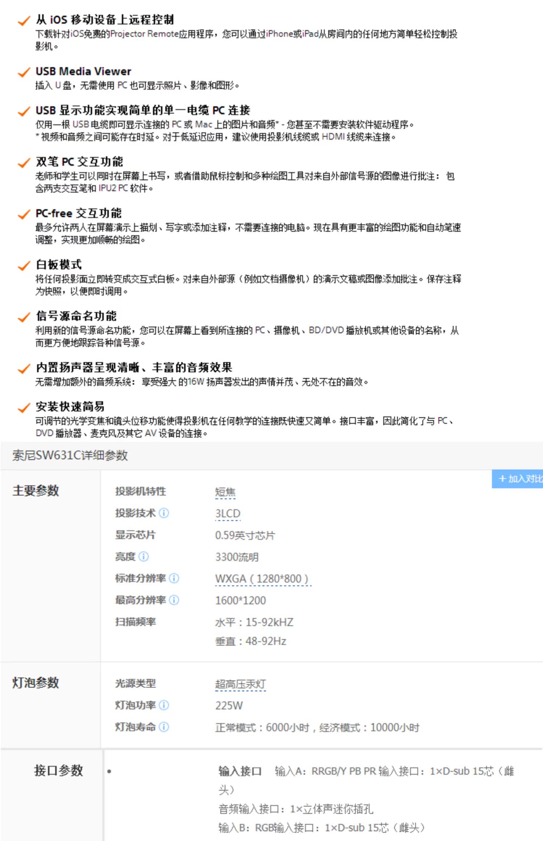Image resolution: width=543 pixels, height=841 pixels.
Task: Click the info icon beside 灯泡功率
Action: (x=164, y=705)
